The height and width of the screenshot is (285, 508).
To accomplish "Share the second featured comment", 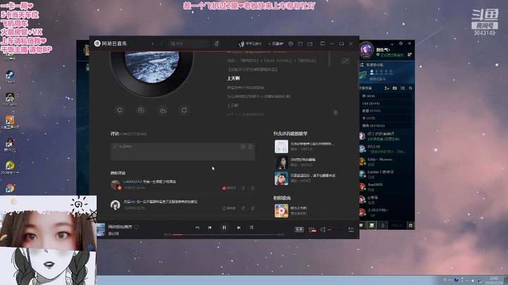I will pyautogui.click(x=243, y=208).
